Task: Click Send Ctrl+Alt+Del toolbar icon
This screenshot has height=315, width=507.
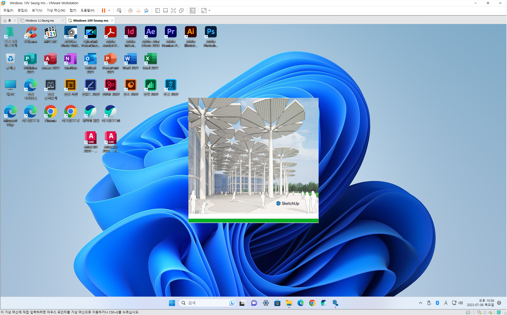Action: coord(119,11)
